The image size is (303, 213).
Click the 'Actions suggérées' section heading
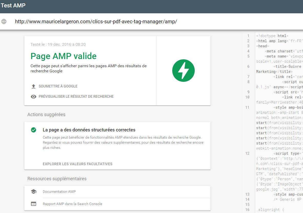coord(46,115)
